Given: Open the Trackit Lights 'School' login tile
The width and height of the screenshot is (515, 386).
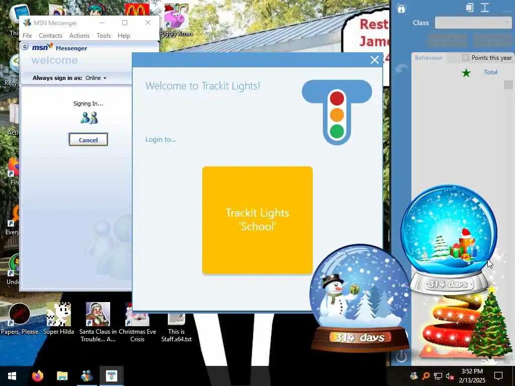Looking at the screenshot, I should click(257, 220).
